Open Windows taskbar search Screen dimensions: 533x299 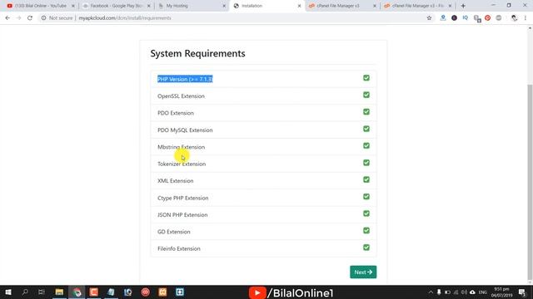(25, 292)
